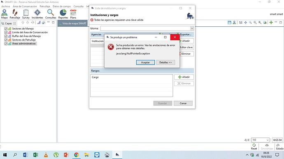
Task: Open the Survey clipboard icon
Action: [26, 14]
